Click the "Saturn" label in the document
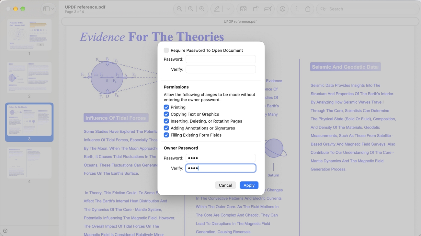 [273, 175]
